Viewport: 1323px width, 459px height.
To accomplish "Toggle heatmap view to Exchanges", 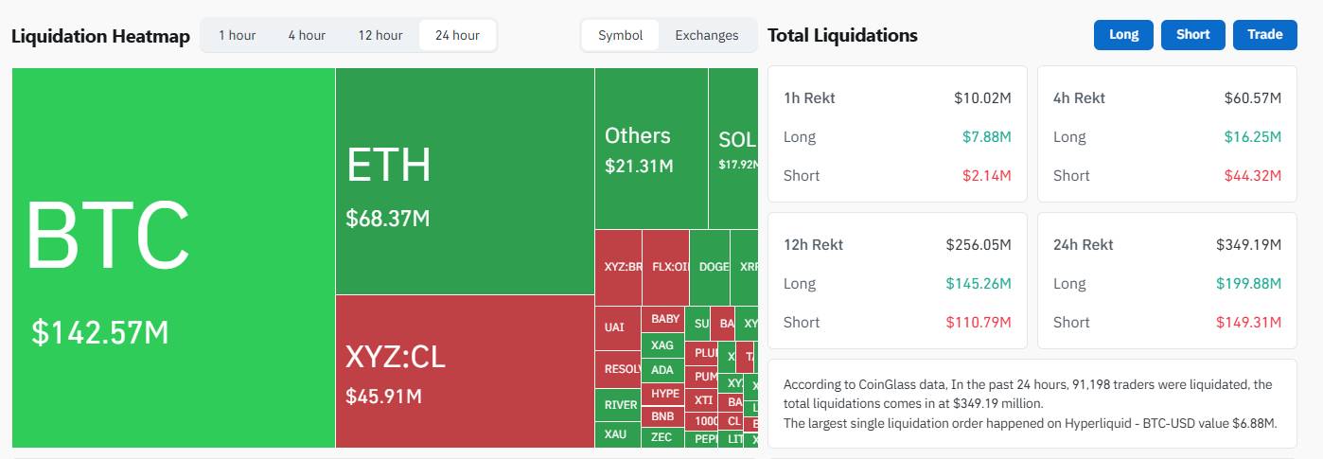I will pos(706,36).
